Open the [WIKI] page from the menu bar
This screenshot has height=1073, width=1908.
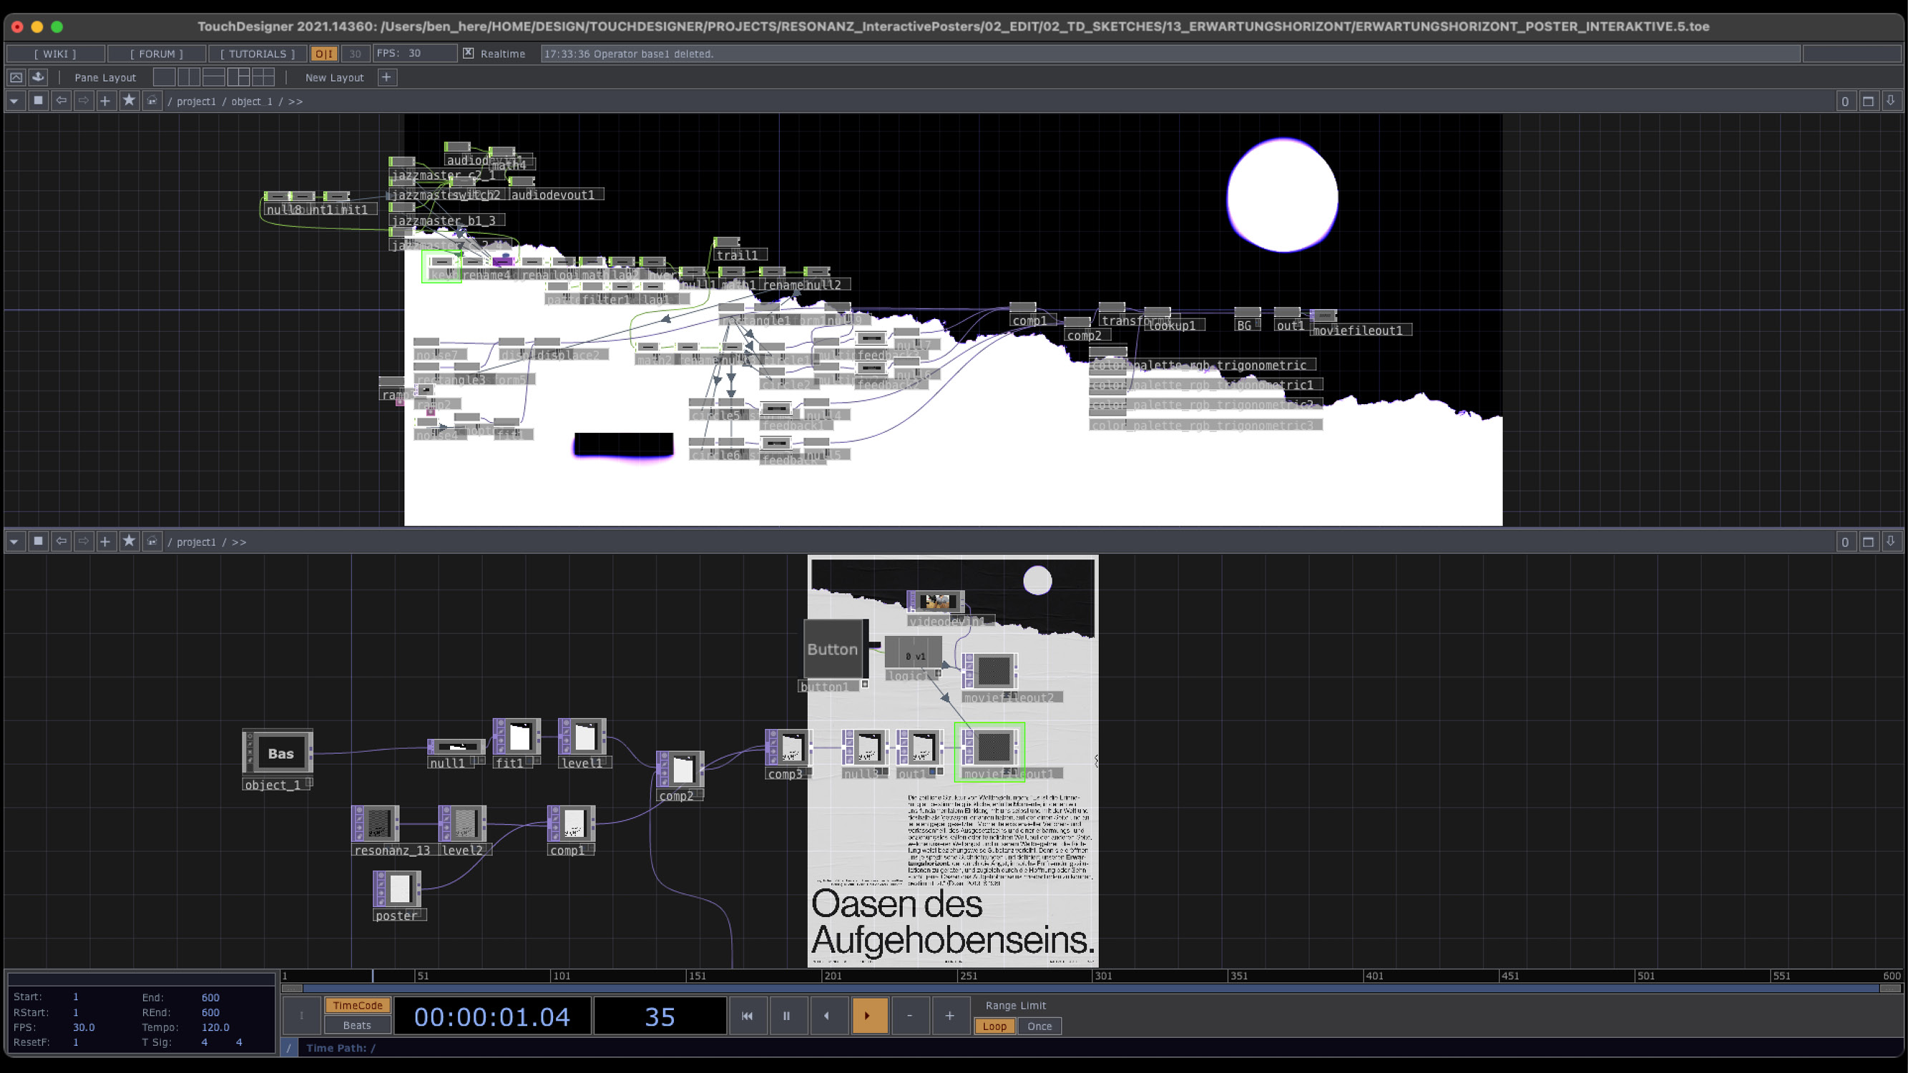click(55, 54)
